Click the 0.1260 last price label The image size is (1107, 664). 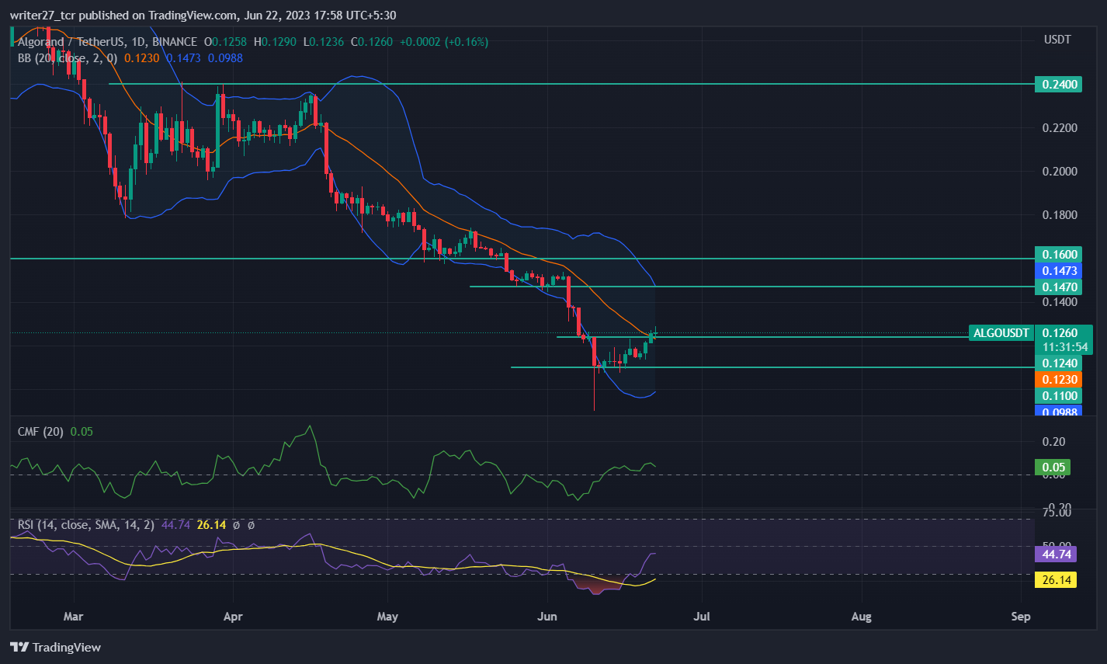pyautogui.click(x=1060, y=332)
